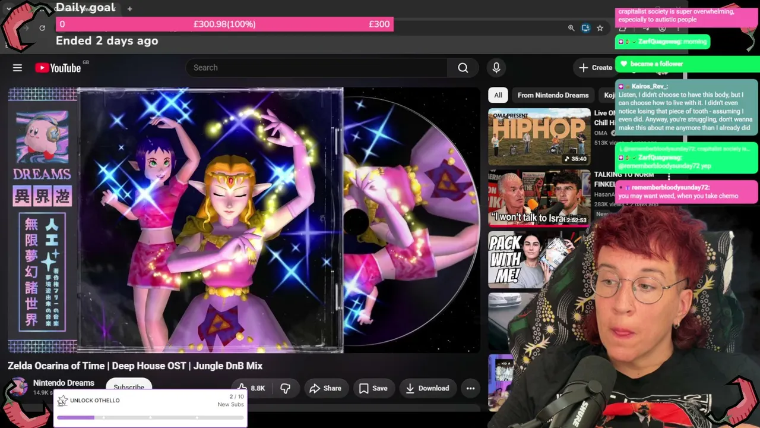
Task: Share this video
Action: (325, 388)
